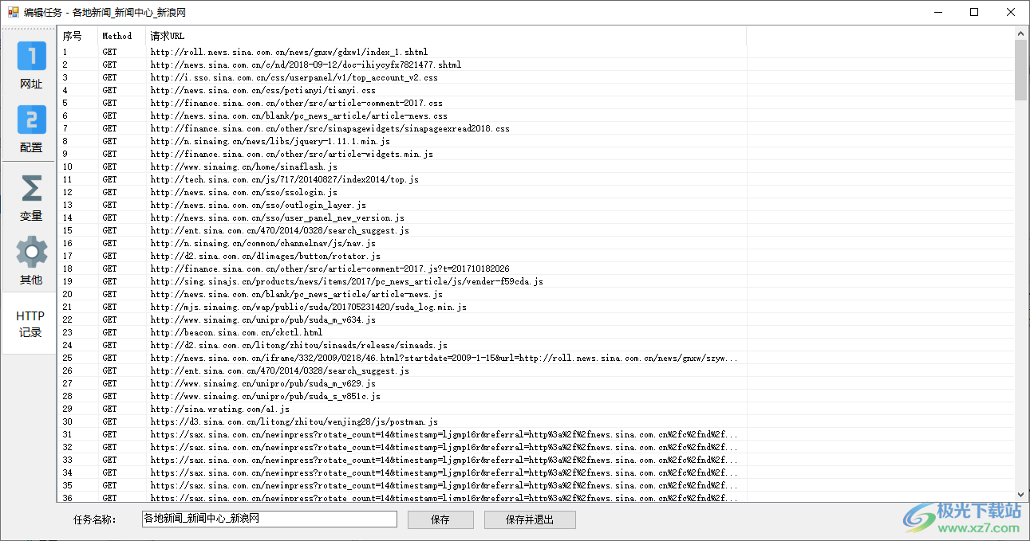
Task: Select the iframe 46.html?startdate request URL
Action: (444, 358)
